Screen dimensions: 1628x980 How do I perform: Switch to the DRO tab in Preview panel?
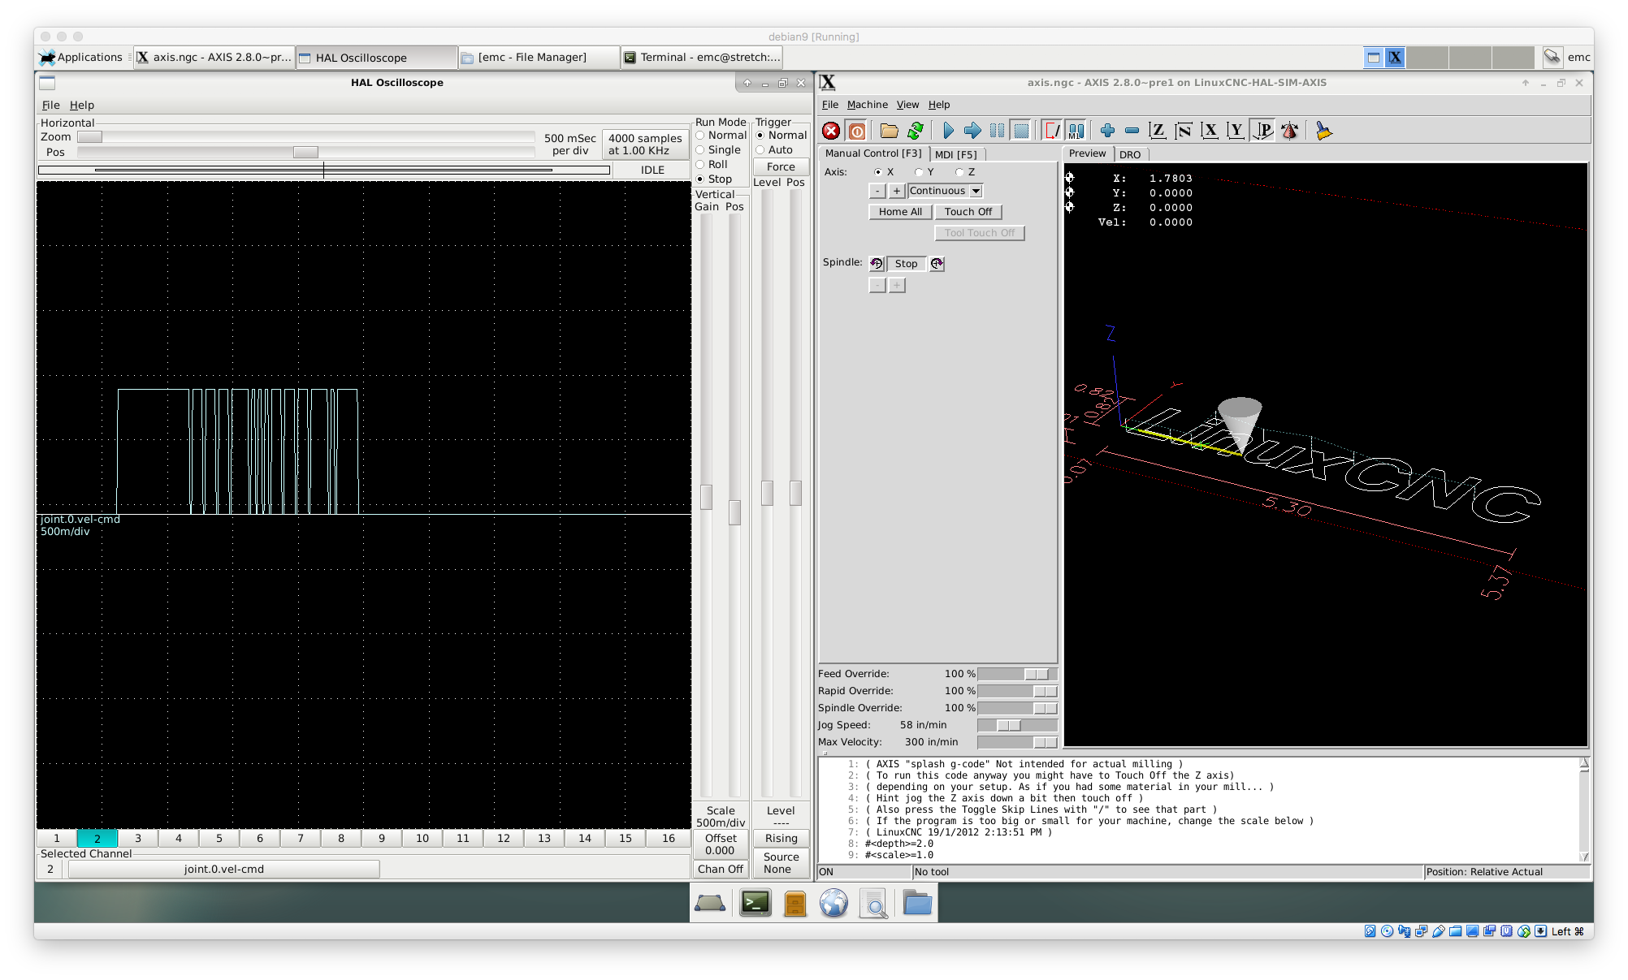pos(1129,153)
